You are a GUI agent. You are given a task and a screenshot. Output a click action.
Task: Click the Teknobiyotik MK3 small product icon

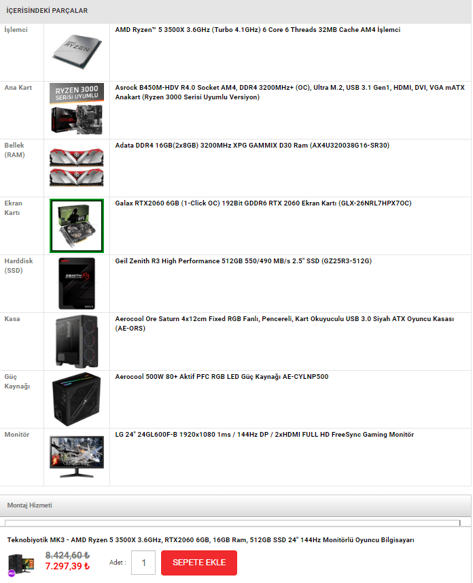point(21,565)
